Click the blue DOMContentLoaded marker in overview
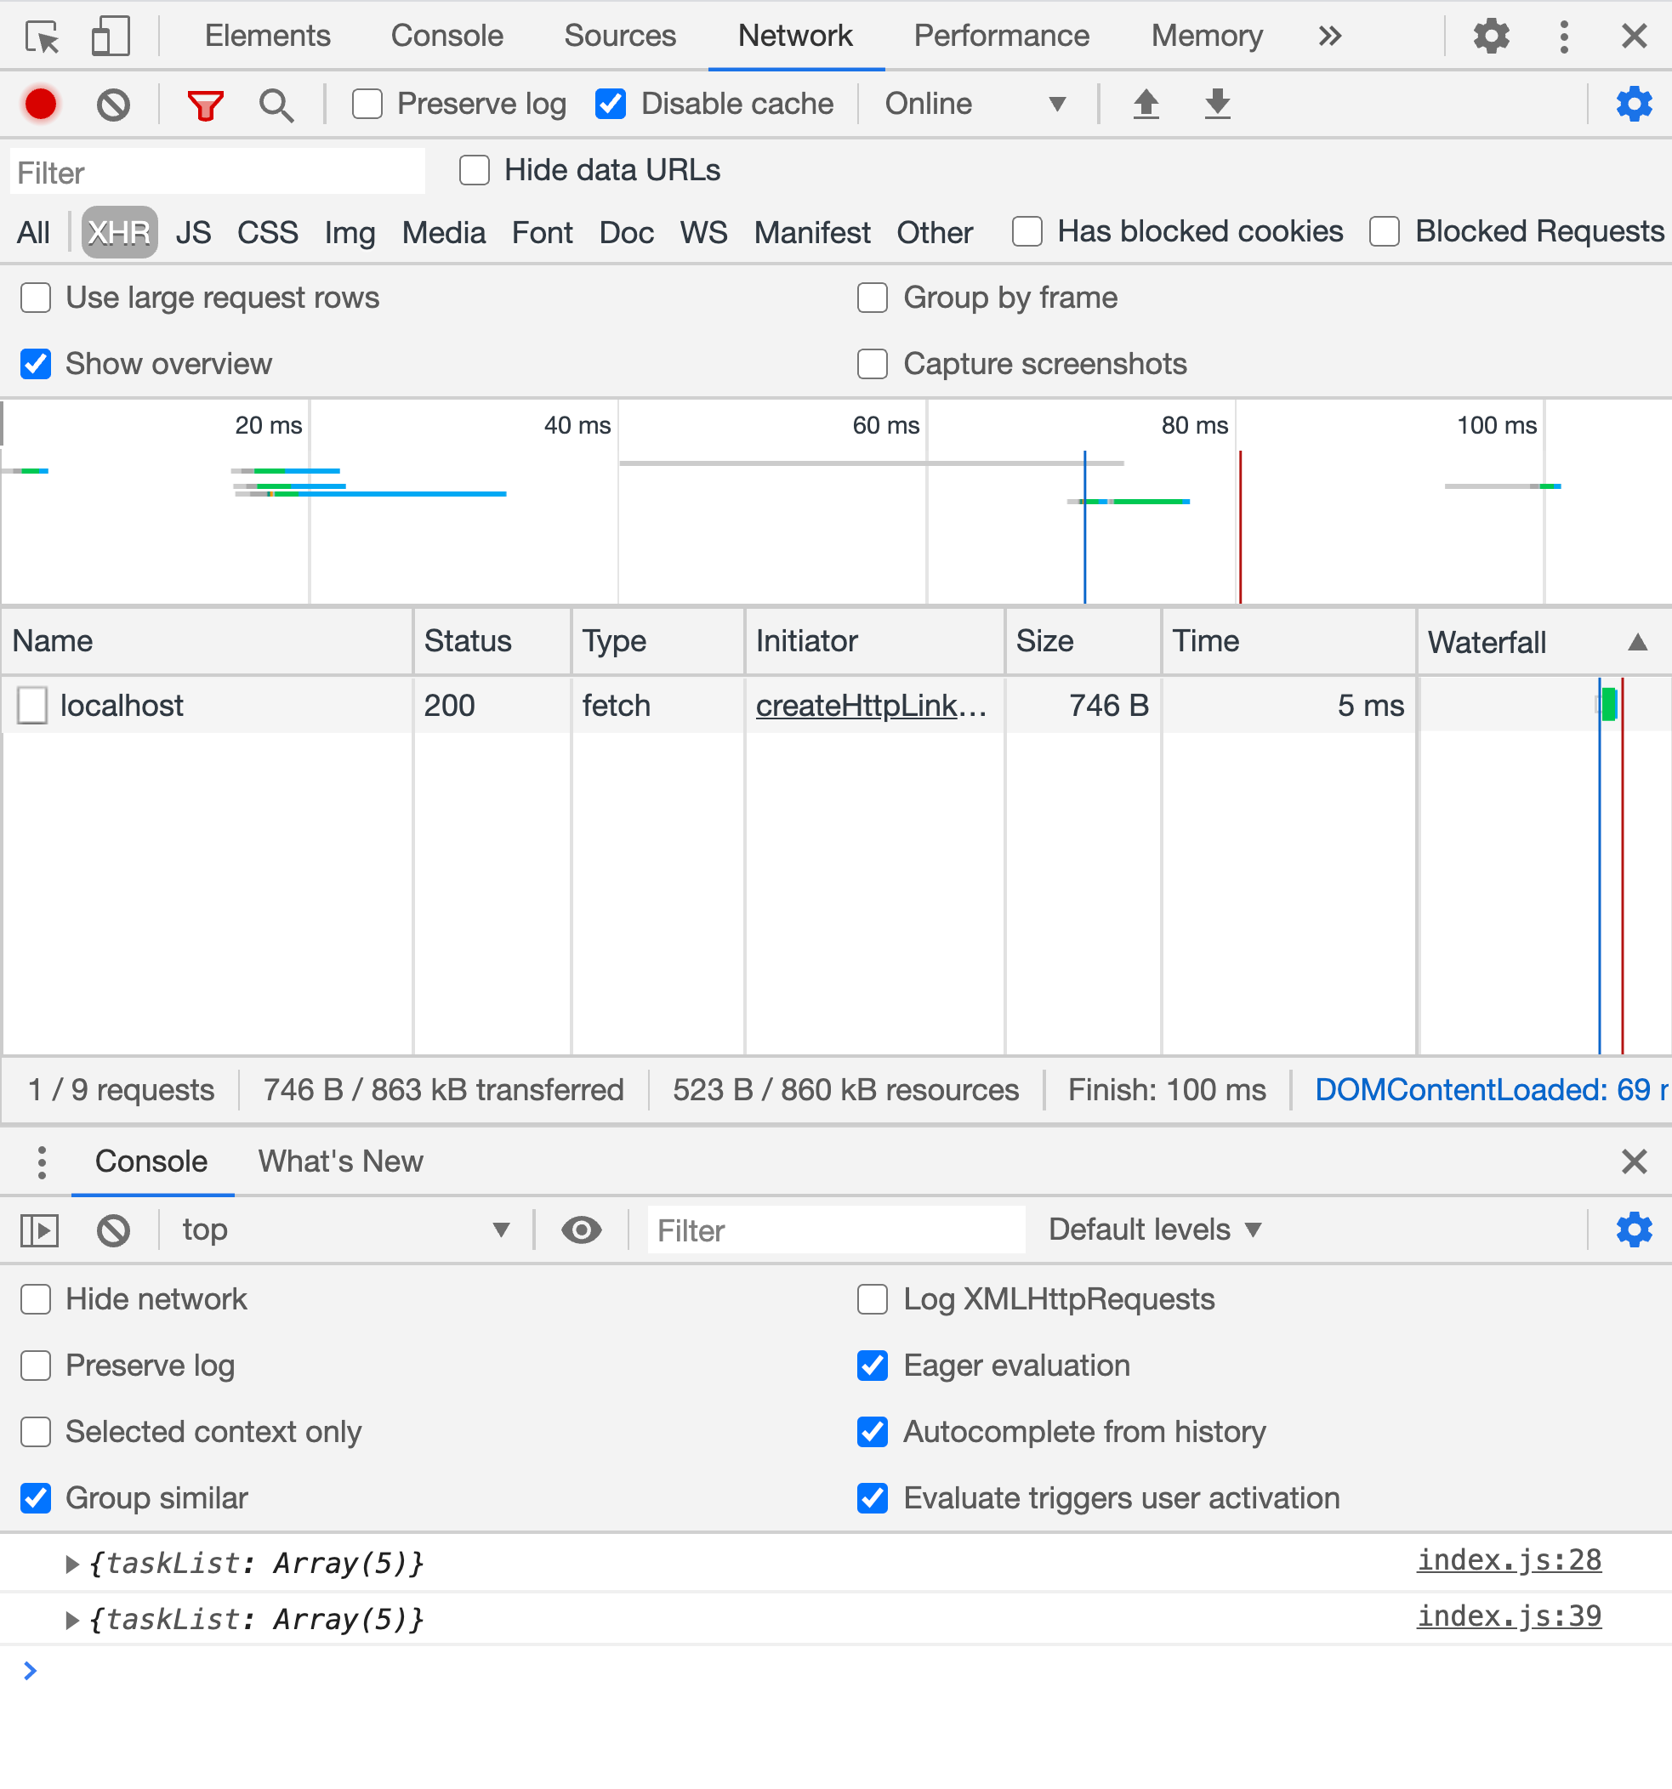Image resolution: width=1672 pixels, height=1789 pixels. point(1085,527)
